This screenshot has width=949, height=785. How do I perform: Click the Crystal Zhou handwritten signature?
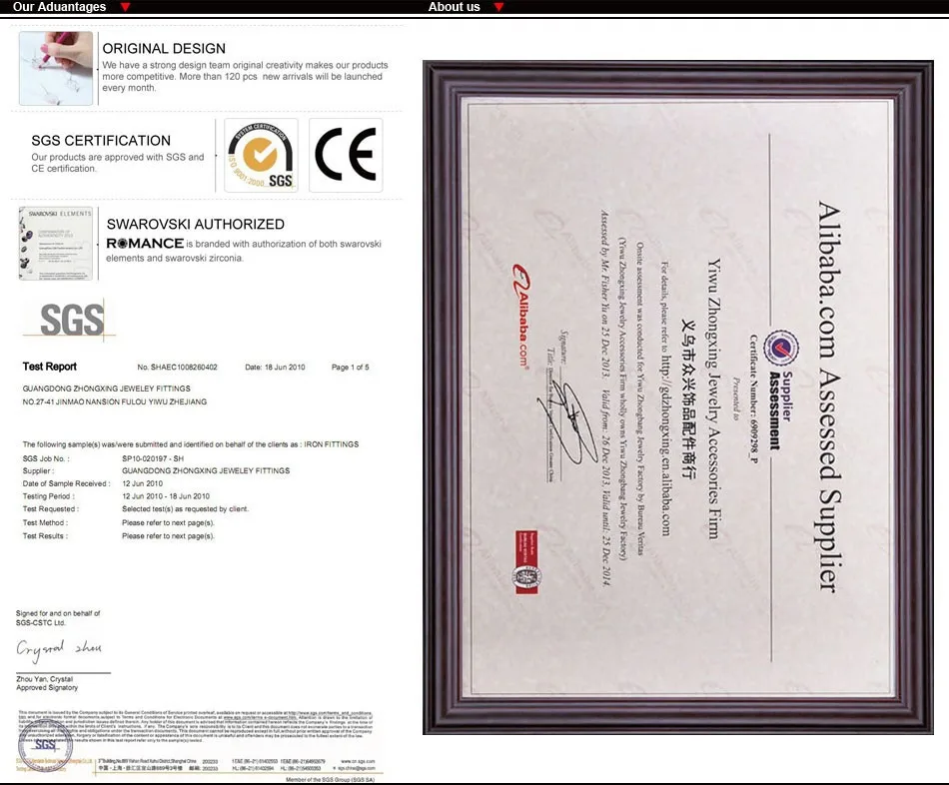coord(59,649)
